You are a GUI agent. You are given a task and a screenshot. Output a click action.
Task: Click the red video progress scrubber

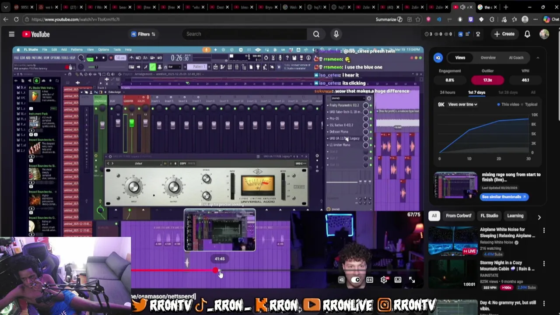pos(215,271)
